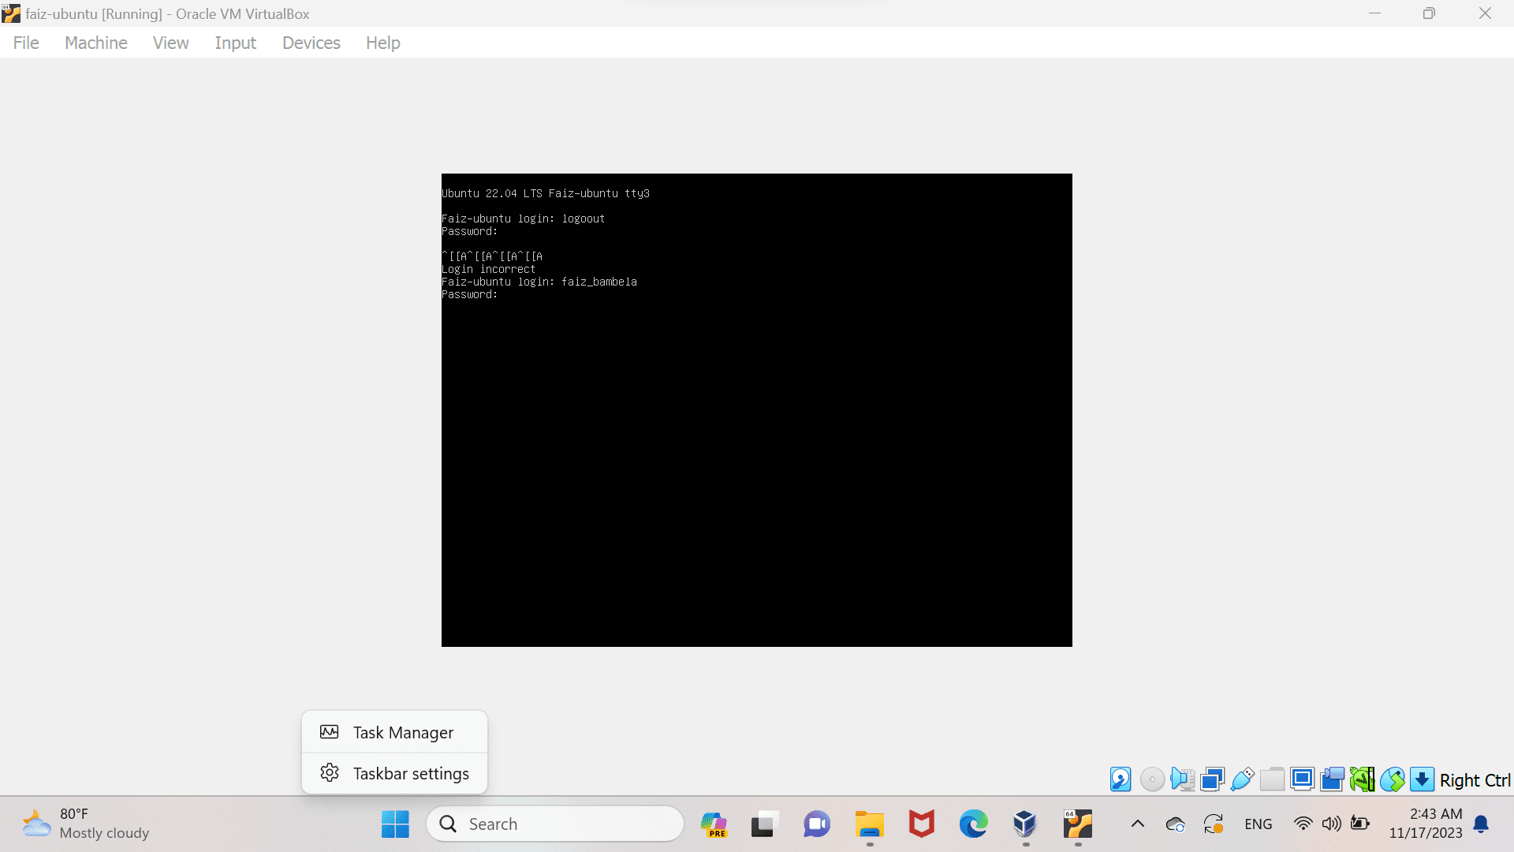Open the ENG language selector
Viewport: 1514px width, 852px height.
(x=1259, y=824)
